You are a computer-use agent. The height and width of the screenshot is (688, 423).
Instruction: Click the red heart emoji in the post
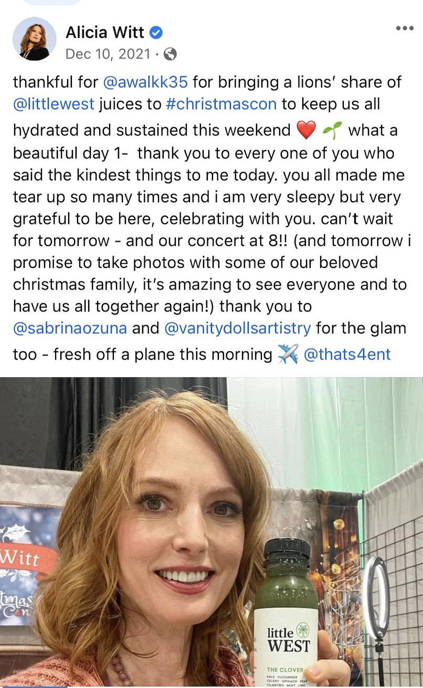point(306,130)
